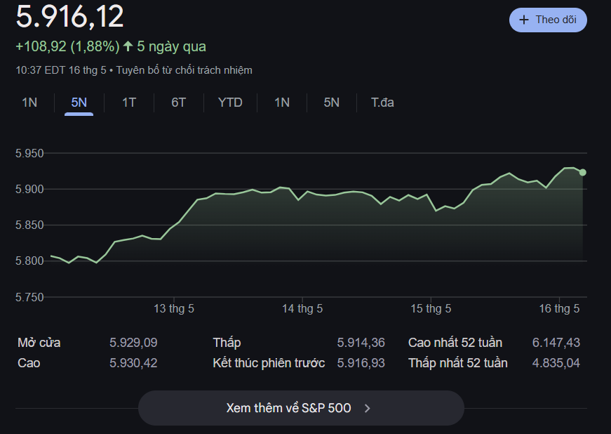Click the 'Thấp' label beside 5.914,36

[x=227, y=343]
